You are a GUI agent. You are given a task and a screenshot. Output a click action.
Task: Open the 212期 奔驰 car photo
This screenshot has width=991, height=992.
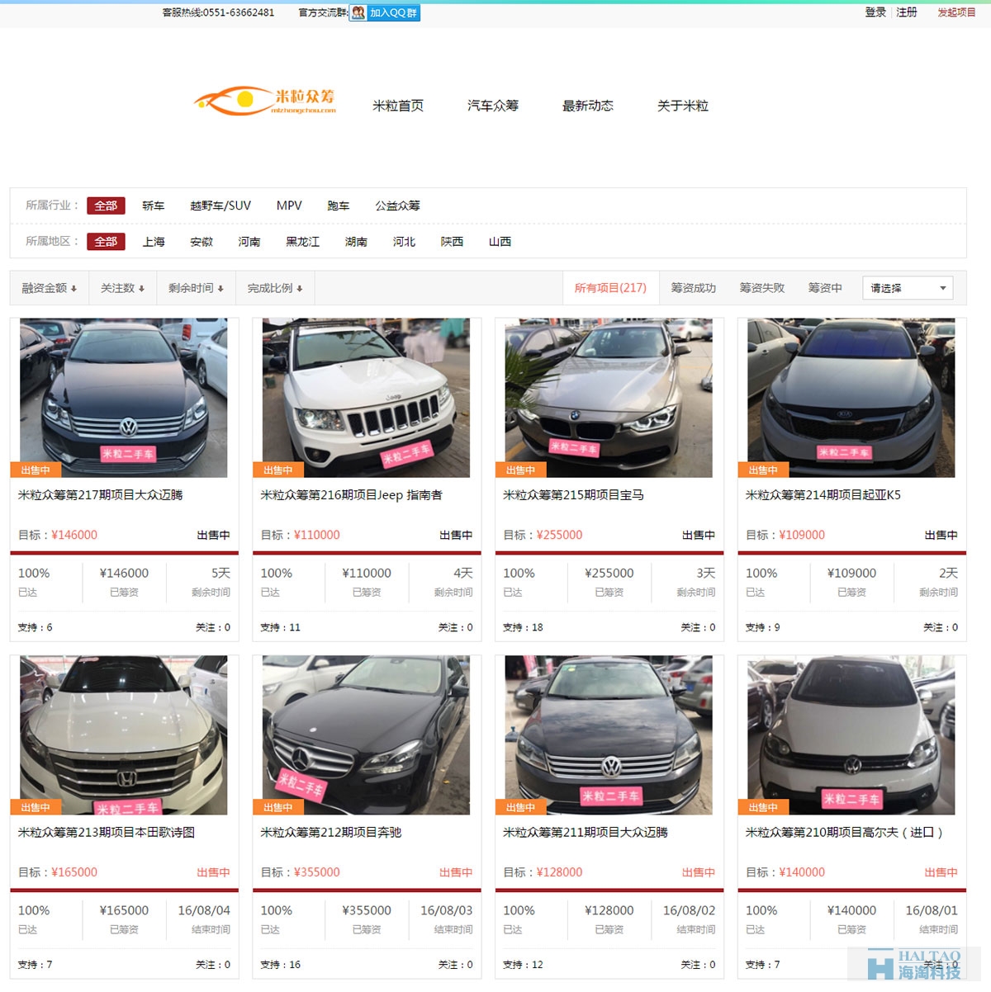pyautogui.click(x=366, y=735)
